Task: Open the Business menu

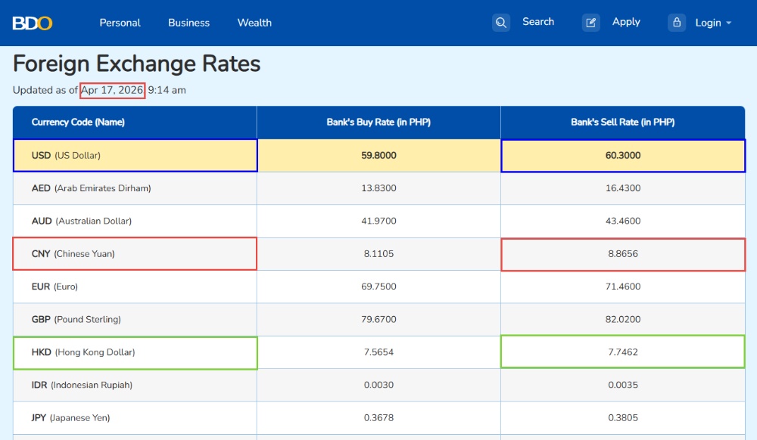Action: [188, 23]
